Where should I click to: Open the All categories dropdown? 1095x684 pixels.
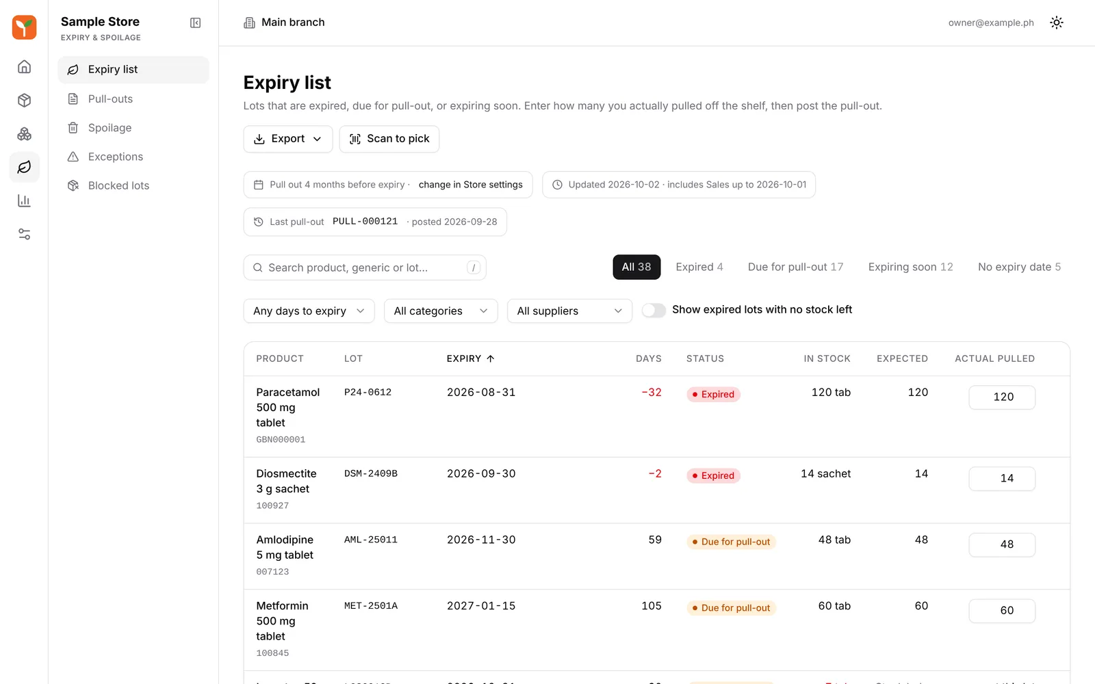pyautogui.click(x=441, y=311)
